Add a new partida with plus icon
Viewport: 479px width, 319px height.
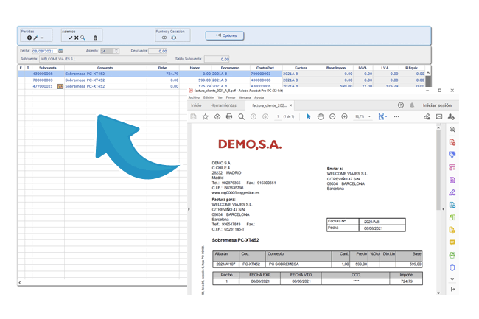click(x=29, y=38)
